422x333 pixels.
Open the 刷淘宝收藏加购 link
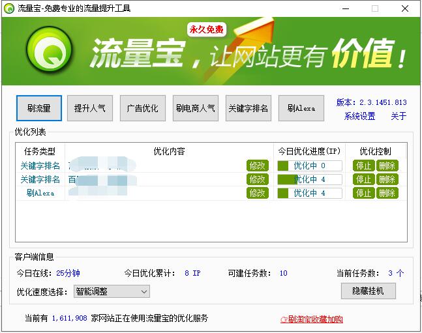312,319
